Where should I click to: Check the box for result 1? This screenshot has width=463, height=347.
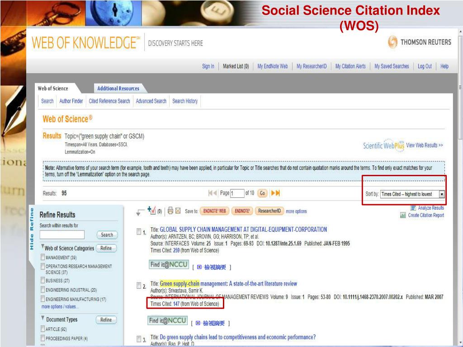[139, 232]
